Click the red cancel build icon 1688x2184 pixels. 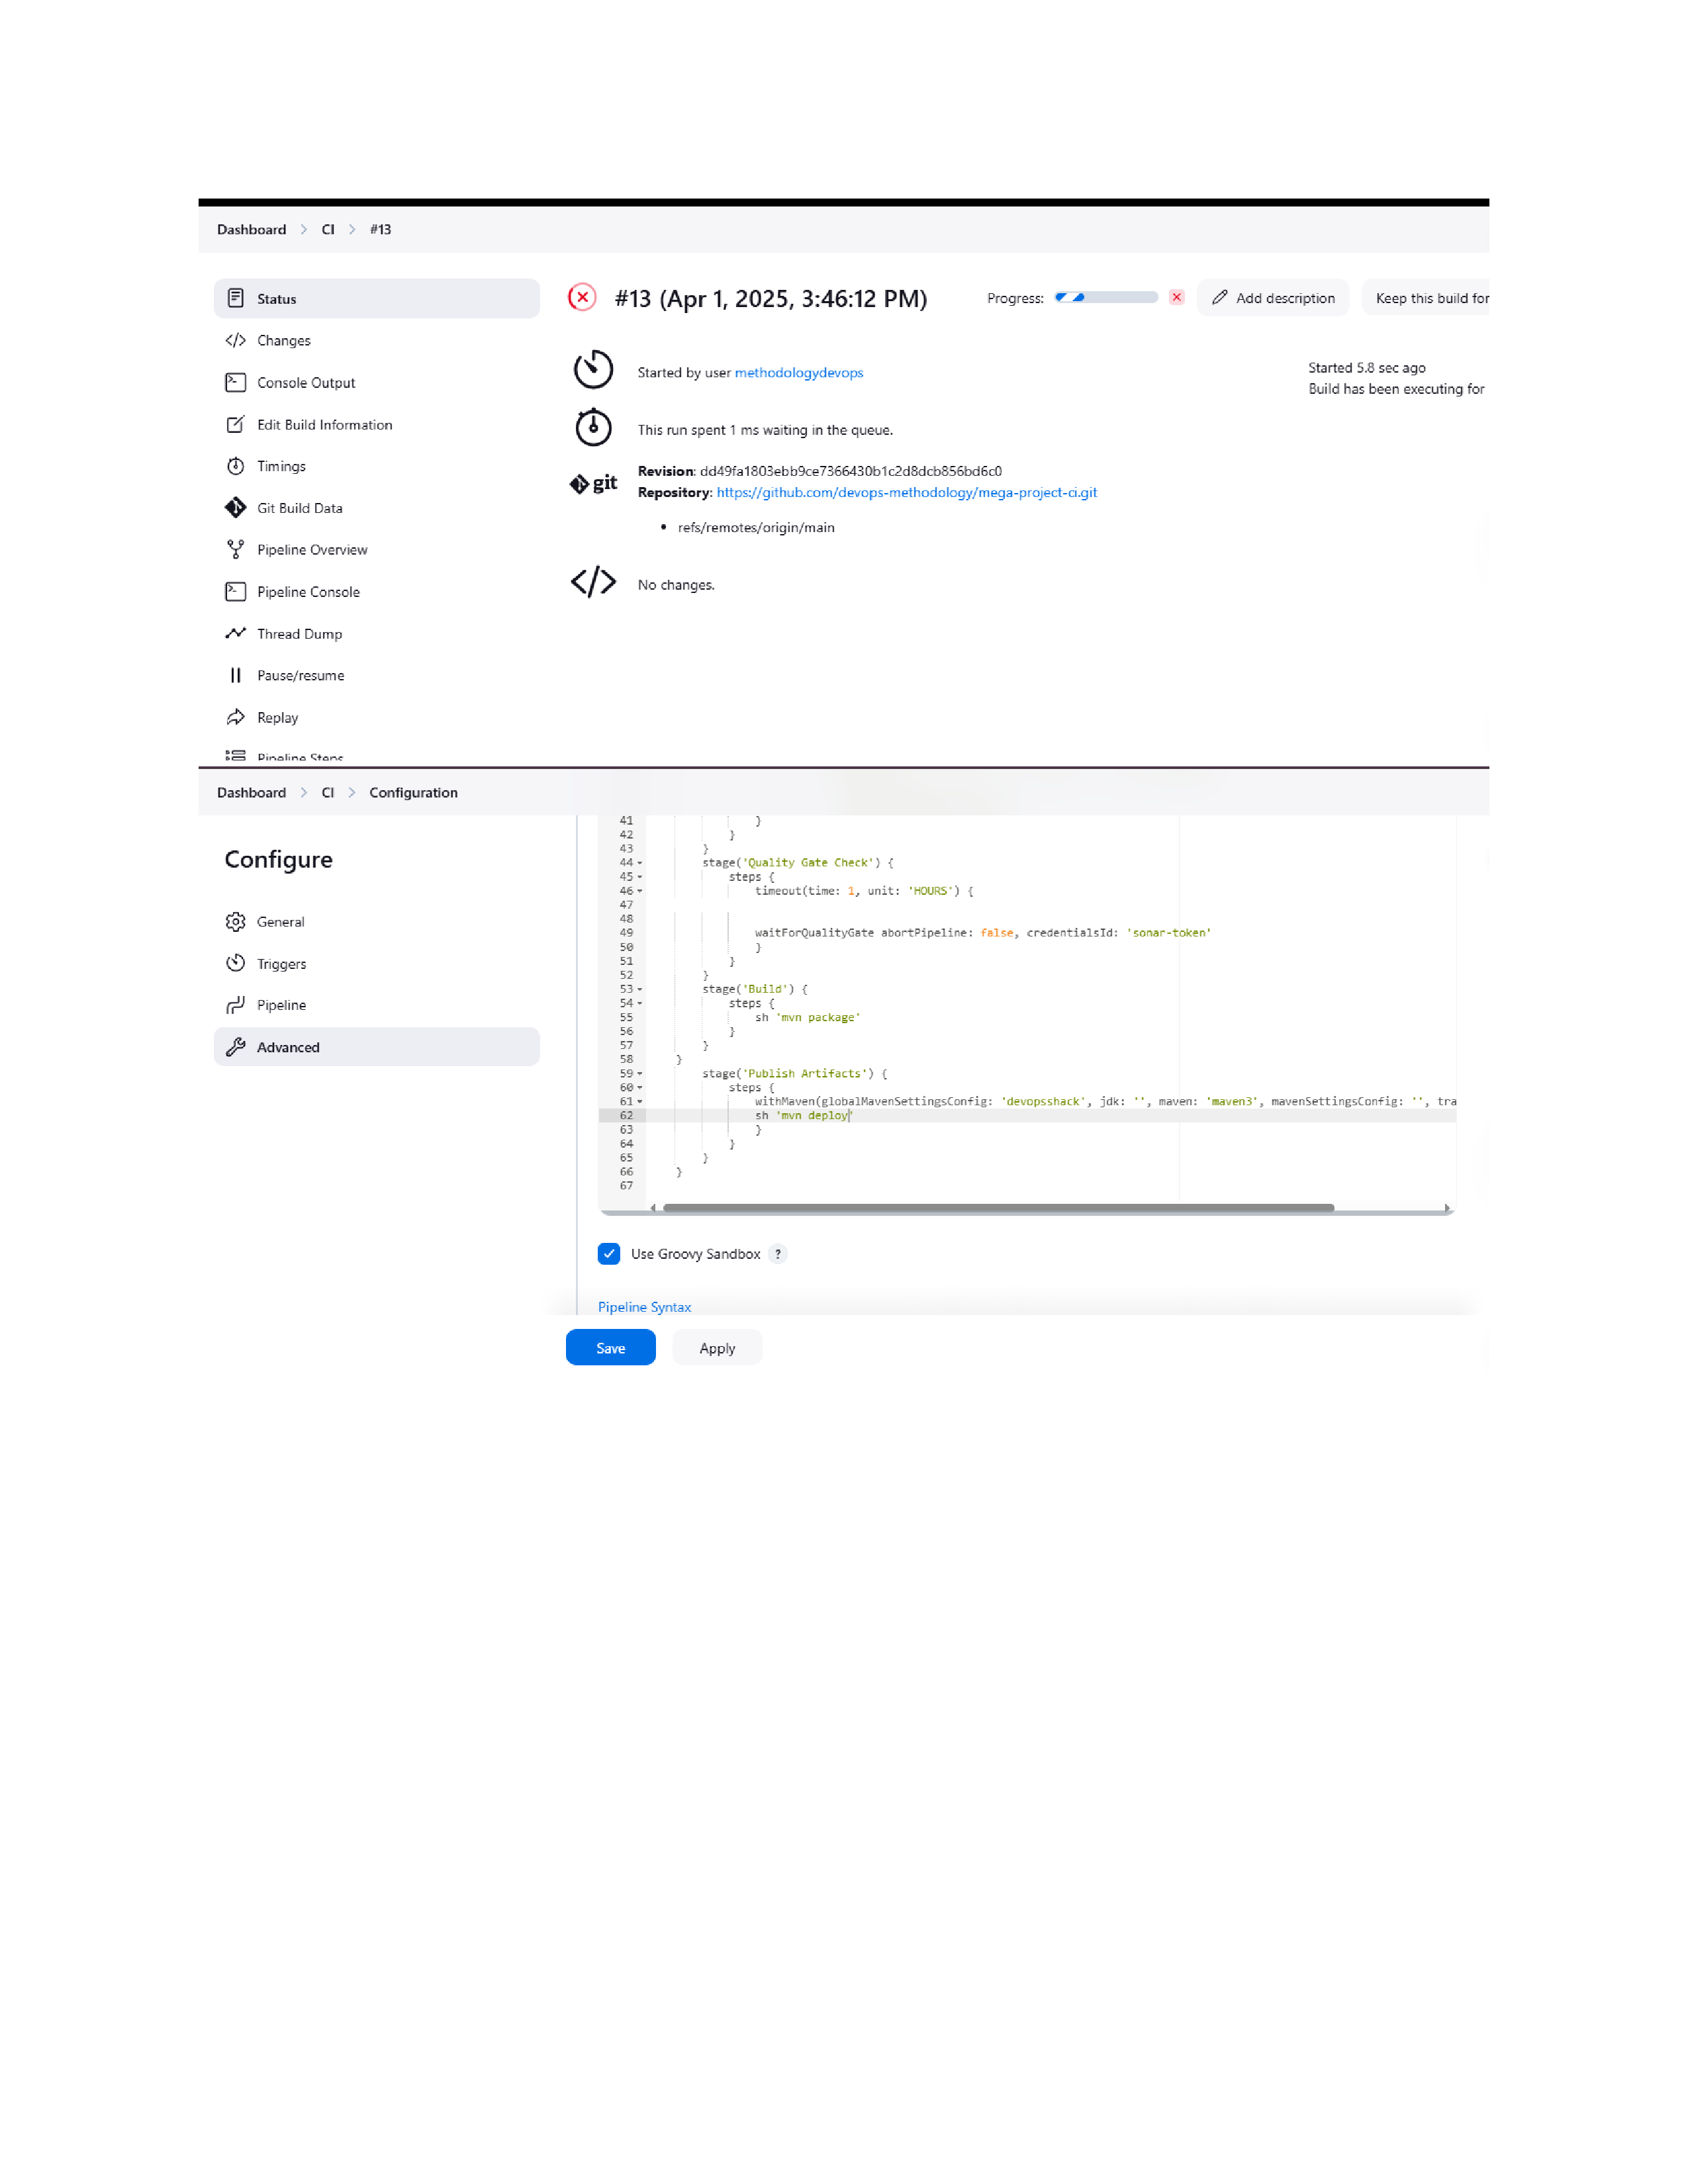coord(1177,297)
